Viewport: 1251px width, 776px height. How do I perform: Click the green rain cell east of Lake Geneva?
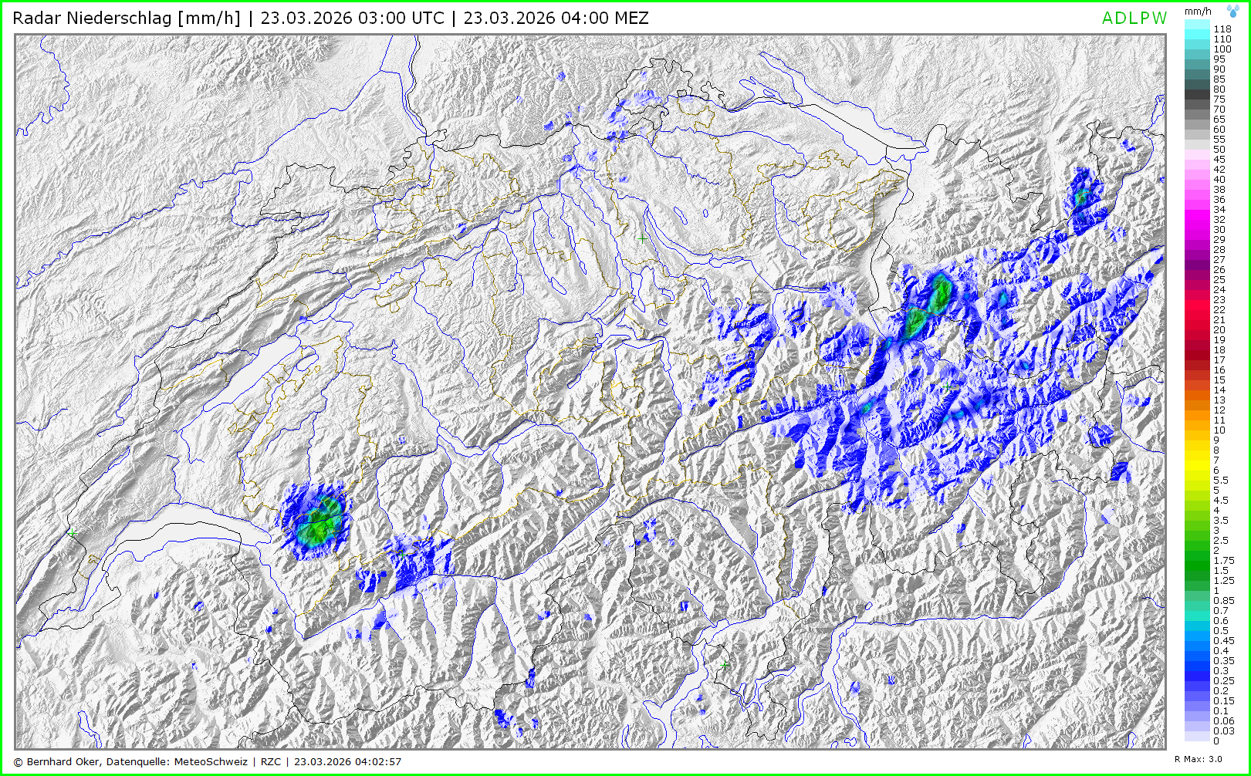coord(317,521)
